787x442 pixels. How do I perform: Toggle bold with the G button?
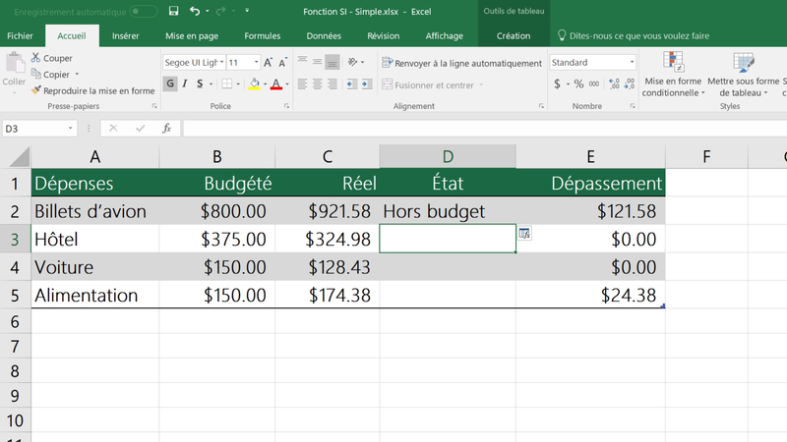pyautogui.click(x=170, y=84)
